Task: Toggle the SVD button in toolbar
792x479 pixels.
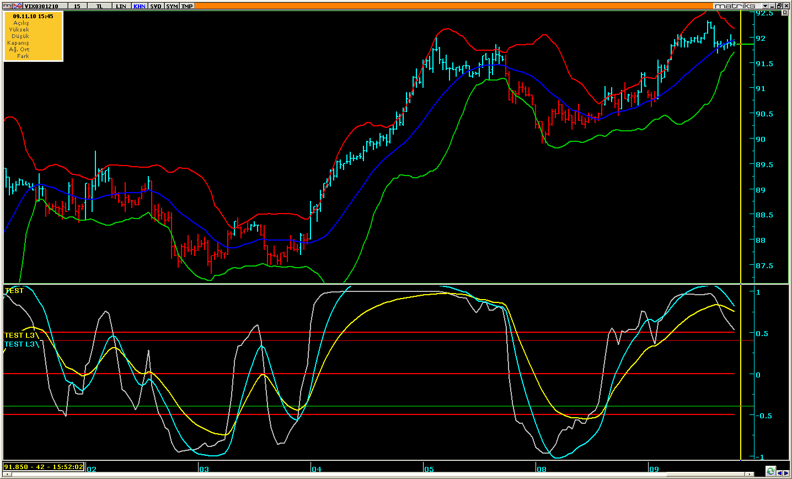Action: pos(156,6)
